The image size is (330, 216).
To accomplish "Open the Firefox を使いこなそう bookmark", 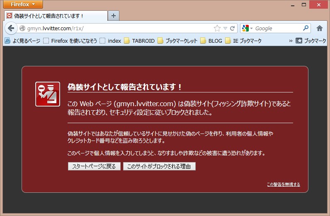I will click(70, 41).
